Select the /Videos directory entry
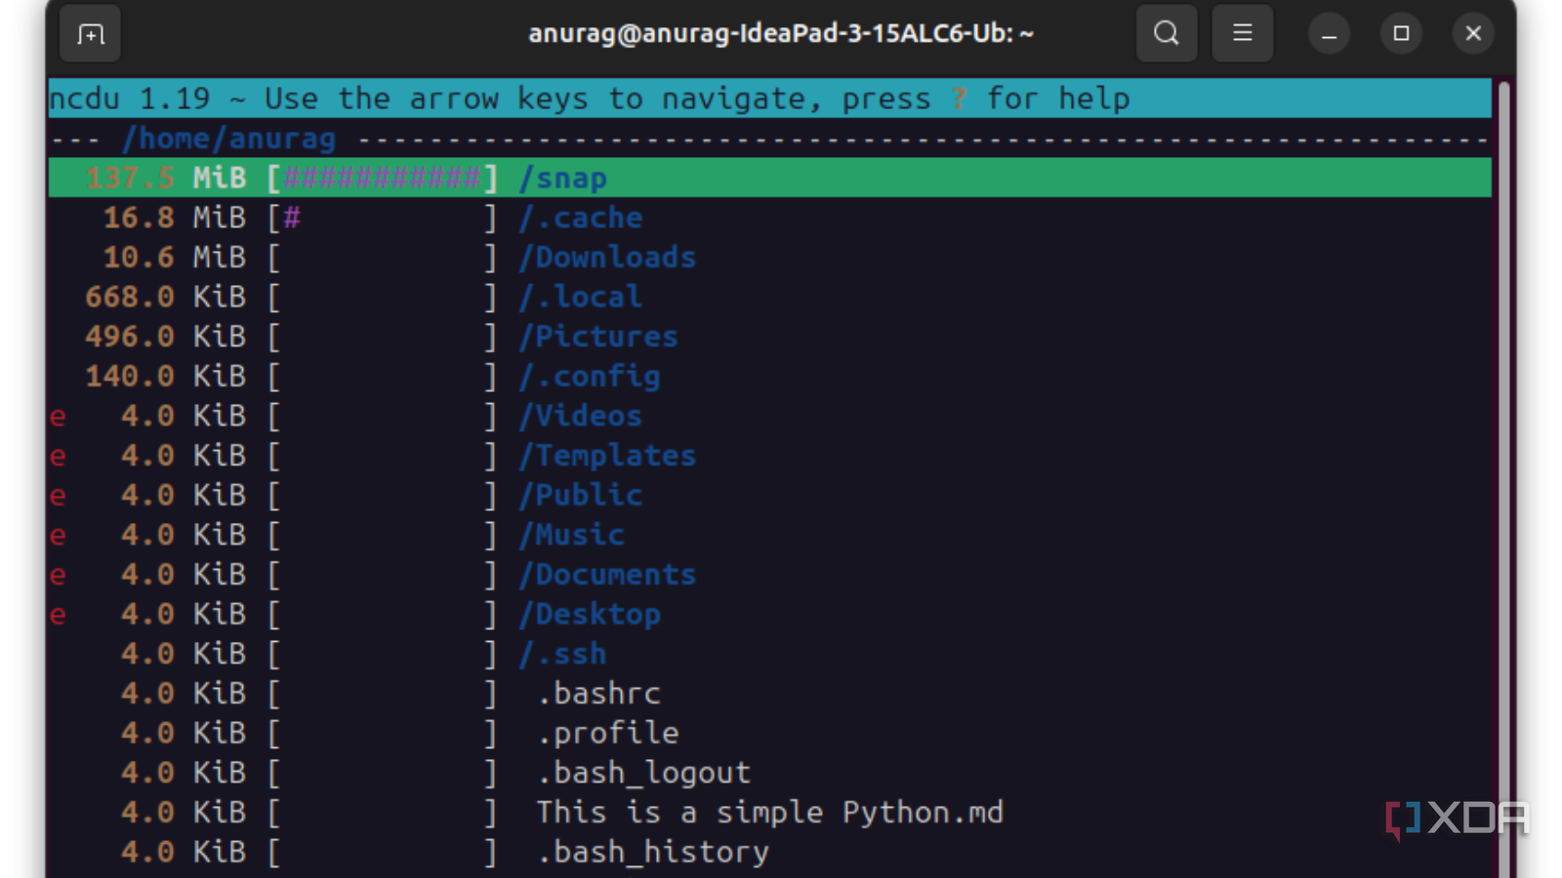1562x878 pixels. coord(580,416)
